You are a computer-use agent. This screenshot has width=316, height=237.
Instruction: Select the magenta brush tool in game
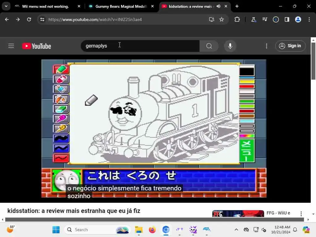pyautogui.click(x=61, y=118)
